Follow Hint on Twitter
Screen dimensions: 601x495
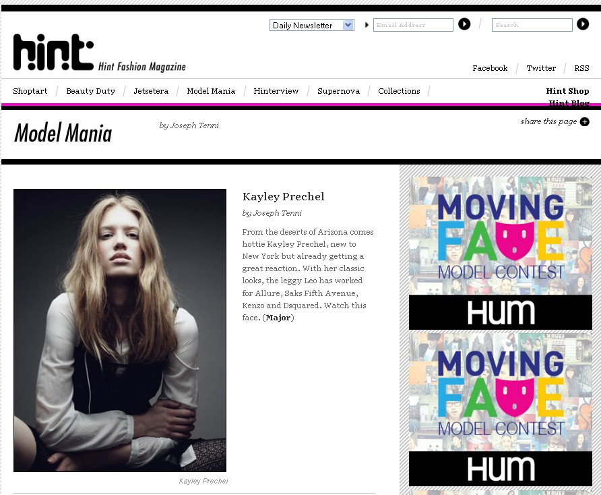(541, 68)
